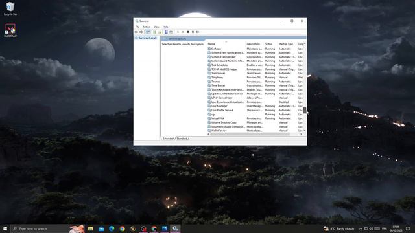Select the System Events Broker service
The image size is (415, 233).
click(x=255, y=57)
